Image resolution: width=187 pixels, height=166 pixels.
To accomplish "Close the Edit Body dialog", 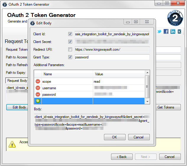I will coord(147,22).
